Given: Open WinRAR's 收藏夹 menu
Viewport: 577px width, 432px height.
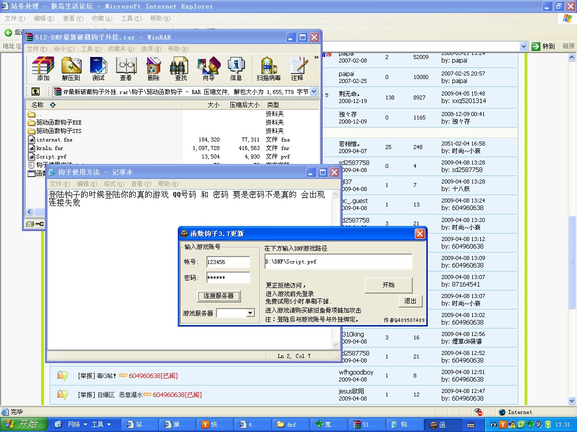Looking at the screenshot, I should click(121, 49).
